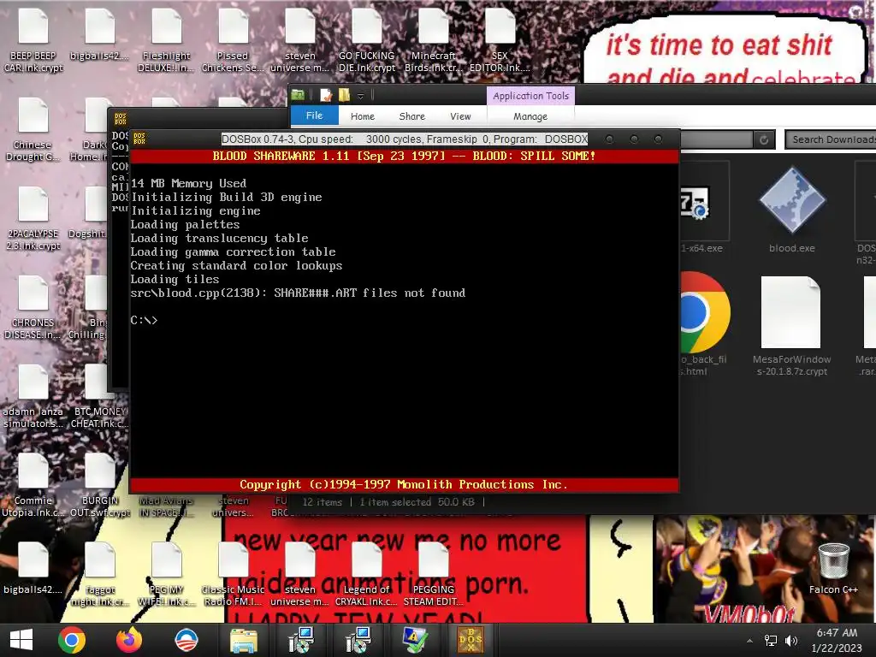This screenshot has height=657, width=876.
Task: Click the Search Downloads field
Action: point(832,139)
